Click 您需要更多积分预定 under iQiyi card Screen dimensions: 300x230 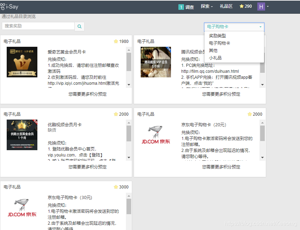[87, 94]
